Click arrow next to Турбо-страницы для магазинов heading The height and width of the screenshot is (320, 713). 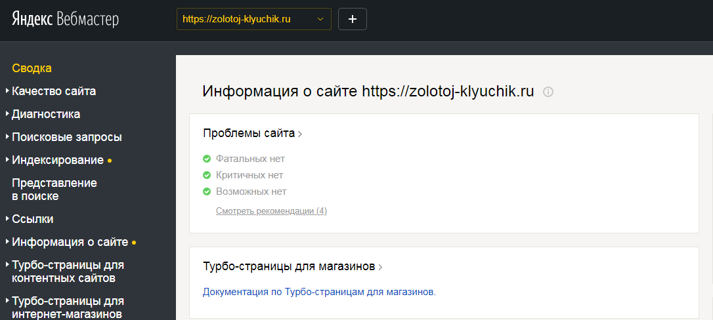(x=380, y=267)
